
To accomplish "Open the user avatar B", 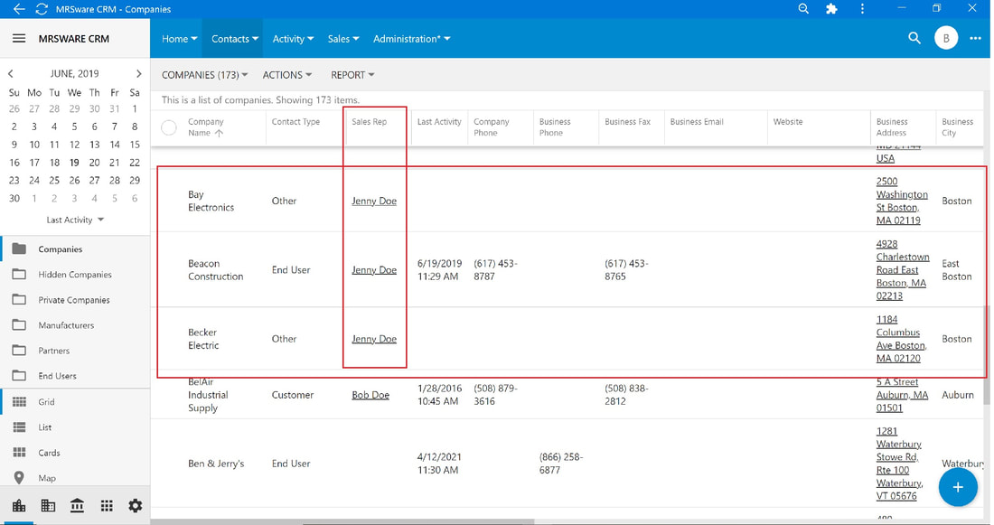I will point(946,38).
